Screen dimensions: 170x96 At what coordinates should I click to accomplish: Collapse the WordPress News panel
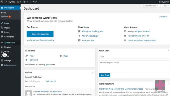168,84
